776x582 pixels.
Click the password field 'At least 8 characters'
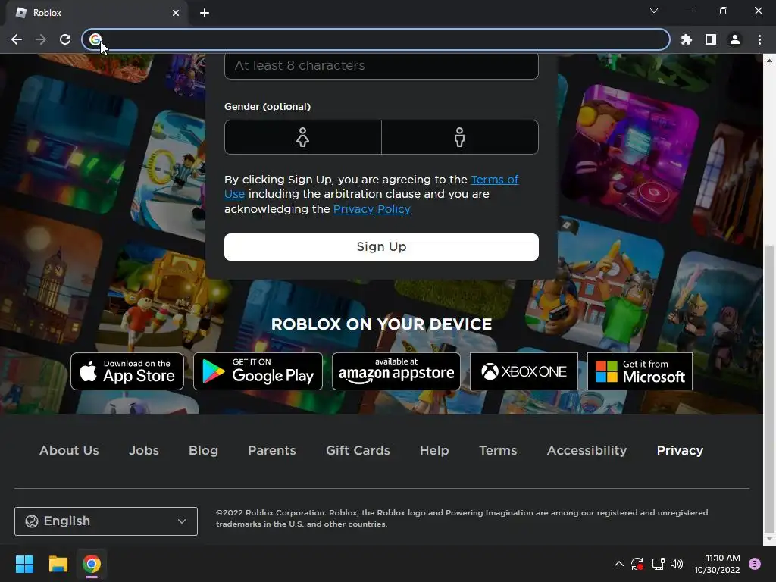coord(381,67)
